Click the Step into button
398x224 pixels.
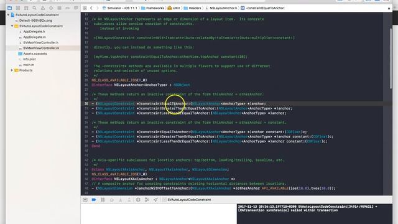click(x=121, y=200)
